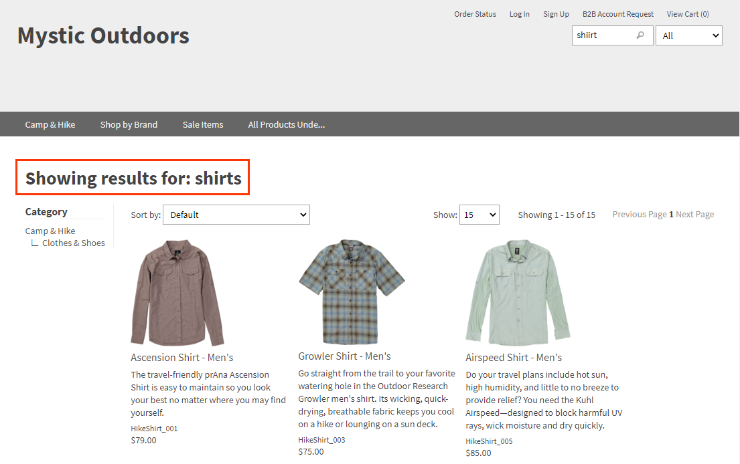Open the Ascension Shirt product photo
This screenshot has height=464, width=740.
click(x=178, y=292)
